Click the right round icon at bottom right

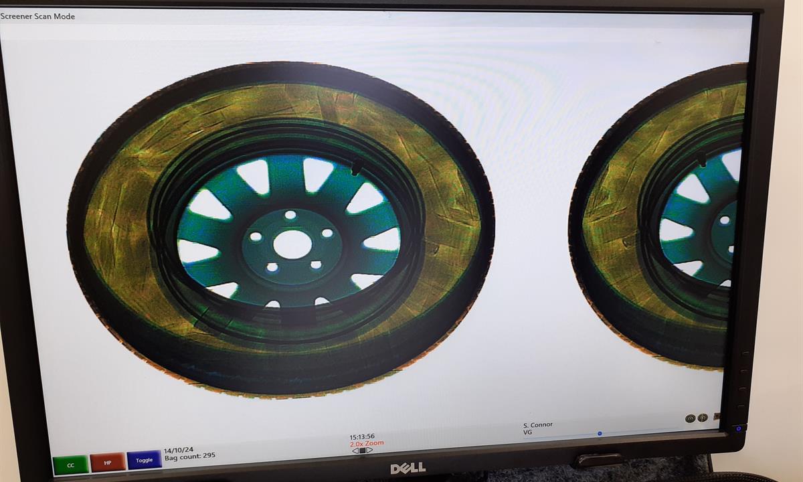(702, 418)
